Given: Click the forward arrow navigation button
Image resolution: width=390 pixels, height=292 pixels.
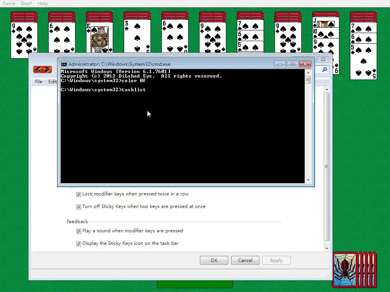Looking at the screenshot, I should pos(47,70).
